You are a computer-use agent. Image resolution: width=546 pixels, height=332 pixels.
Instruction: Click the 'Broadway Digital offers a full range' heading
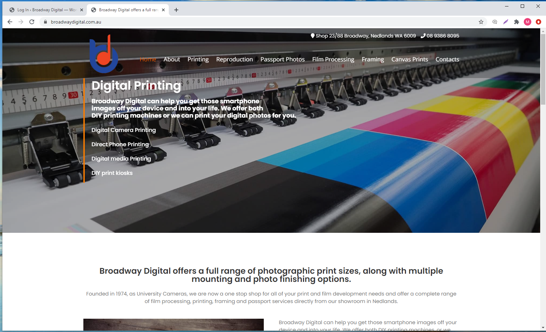(x=271, y=275)
